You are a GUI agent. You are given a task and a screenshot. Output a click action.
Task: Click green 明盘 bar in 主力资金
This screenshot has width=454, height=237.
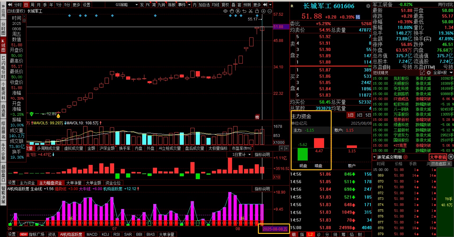tap(303, 154)
